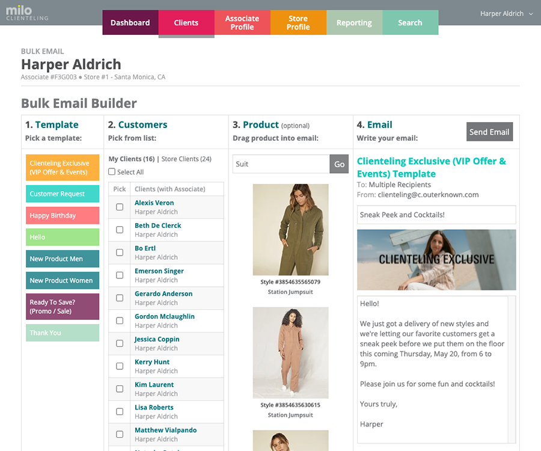Check the box for Gerardo Anderson

tap(120, 298)
